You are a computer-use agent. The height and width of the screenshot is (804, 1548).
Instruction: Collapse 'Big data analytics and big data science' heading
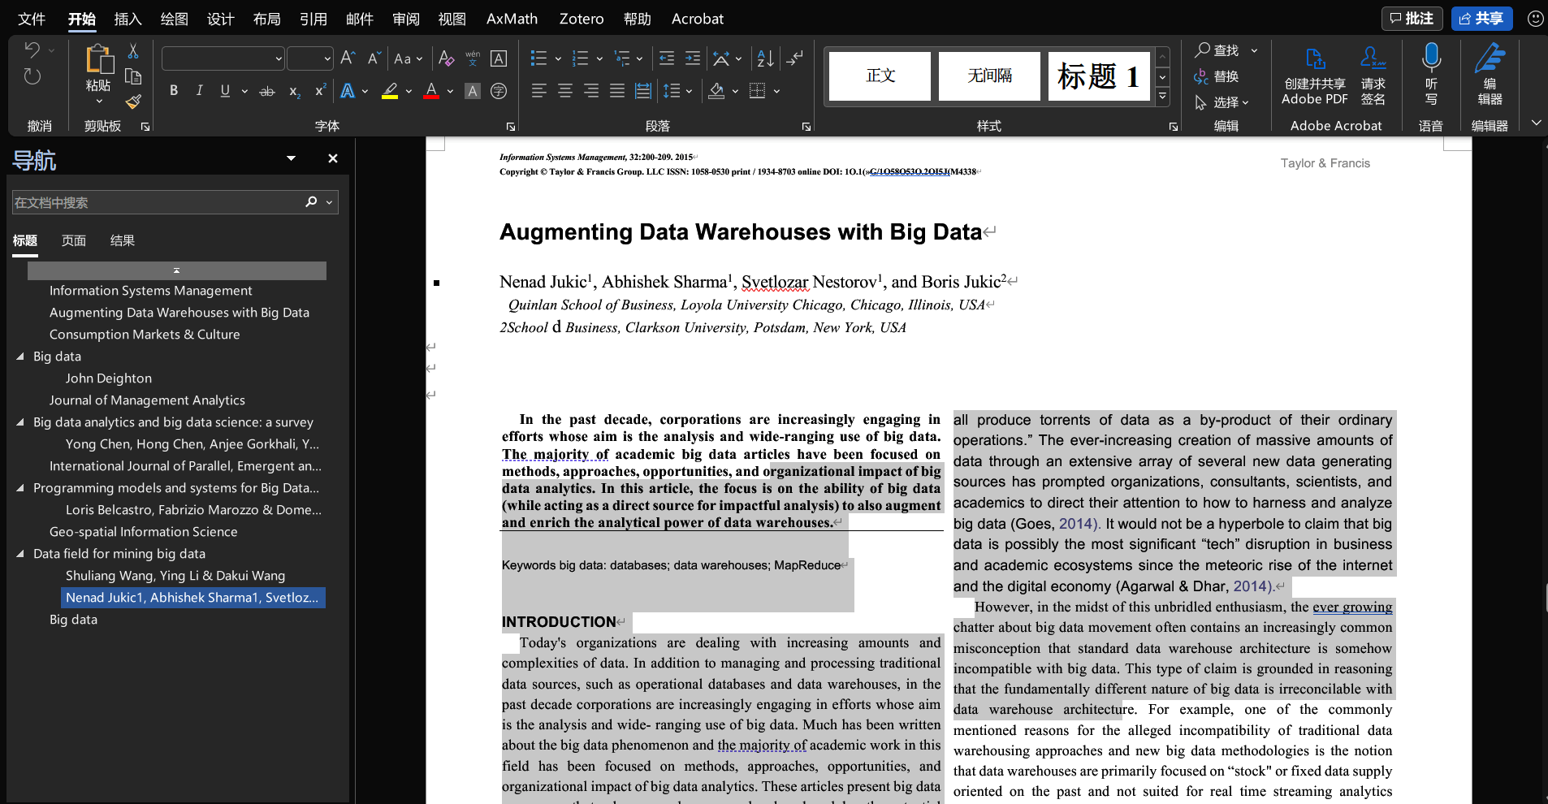coord(20,422)
